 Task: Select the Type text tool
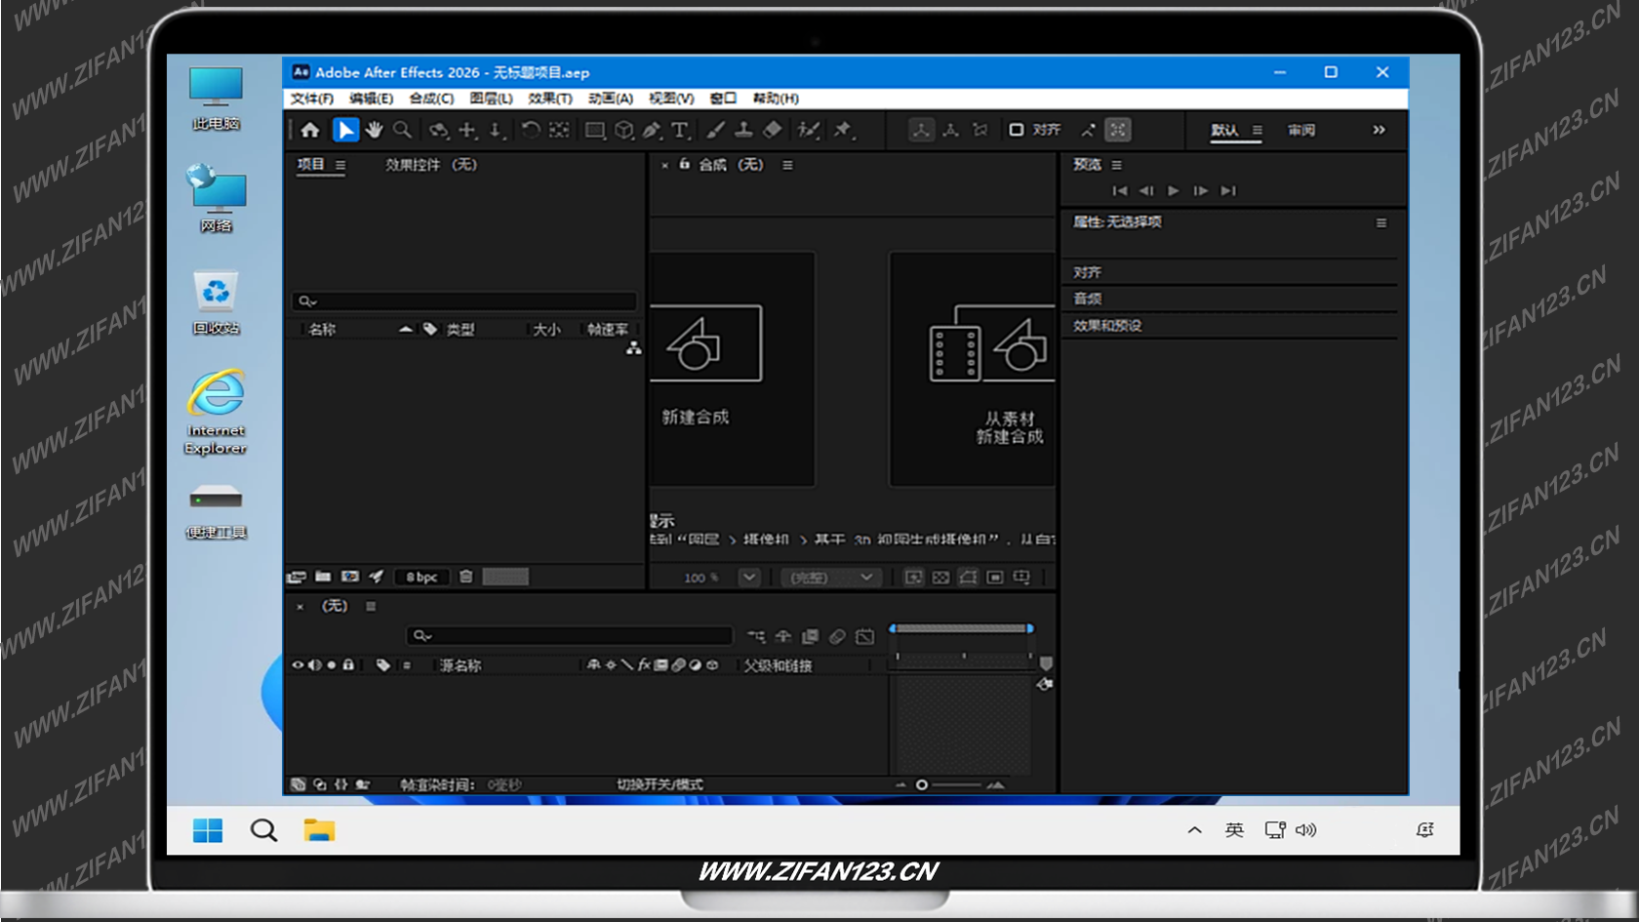pos(680,130)
